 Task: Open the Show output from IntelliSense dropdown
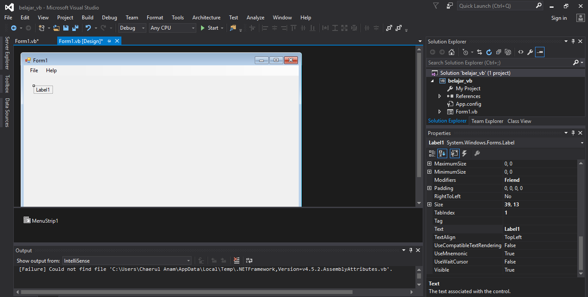127,260
